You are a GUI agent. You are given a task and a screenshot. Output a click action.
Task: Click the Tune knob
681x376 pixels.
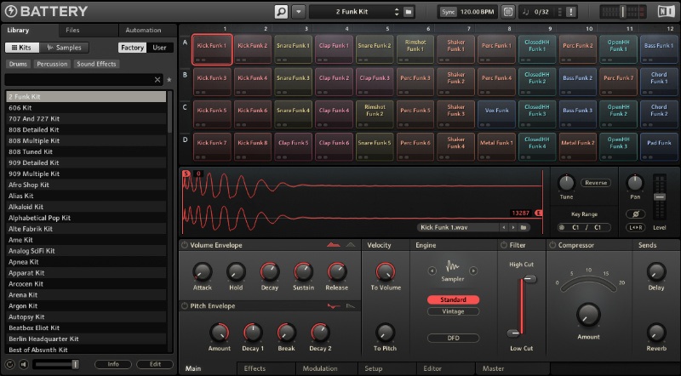(x=566, y=183)
